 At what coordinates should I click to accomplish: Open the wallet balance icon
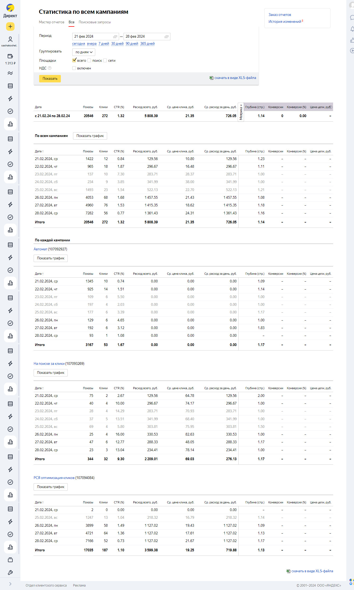(10, 56)
